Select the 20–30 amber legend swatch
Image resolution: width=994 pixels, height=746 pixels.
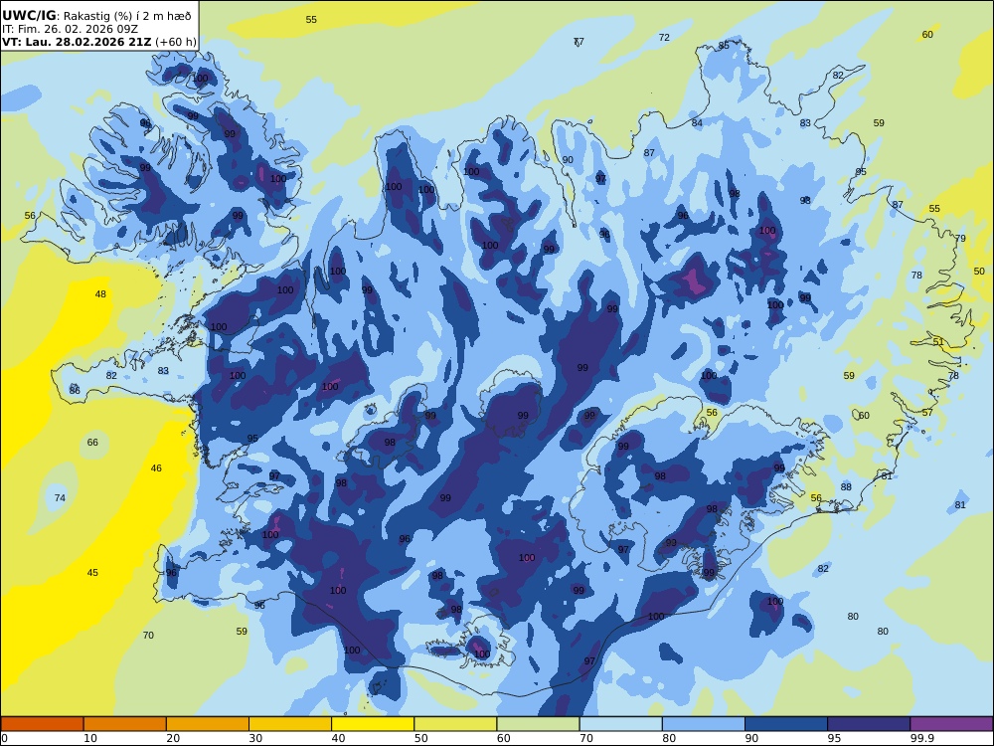click(208, 724)
